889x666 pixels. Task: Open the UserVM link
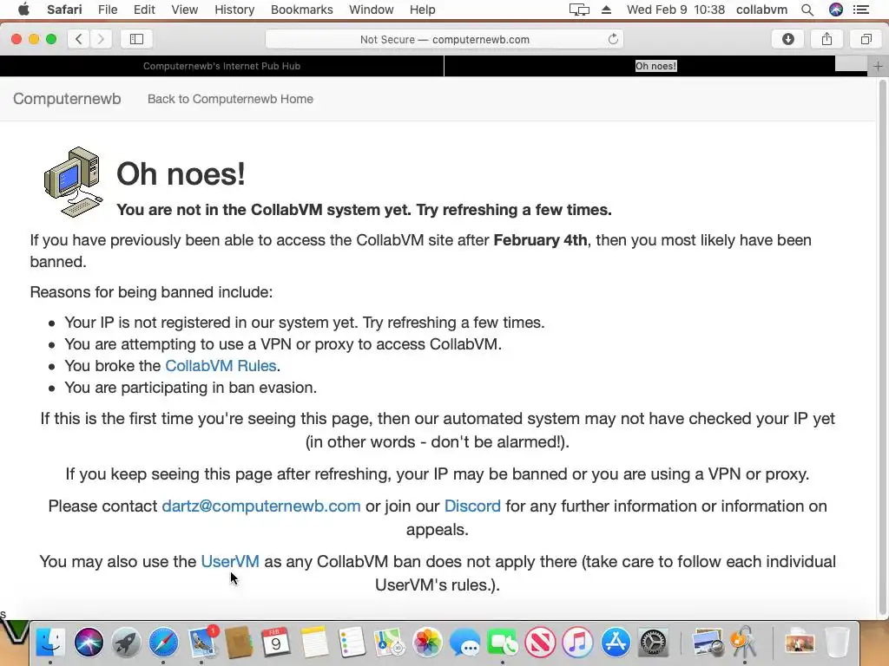coord(230,561)
